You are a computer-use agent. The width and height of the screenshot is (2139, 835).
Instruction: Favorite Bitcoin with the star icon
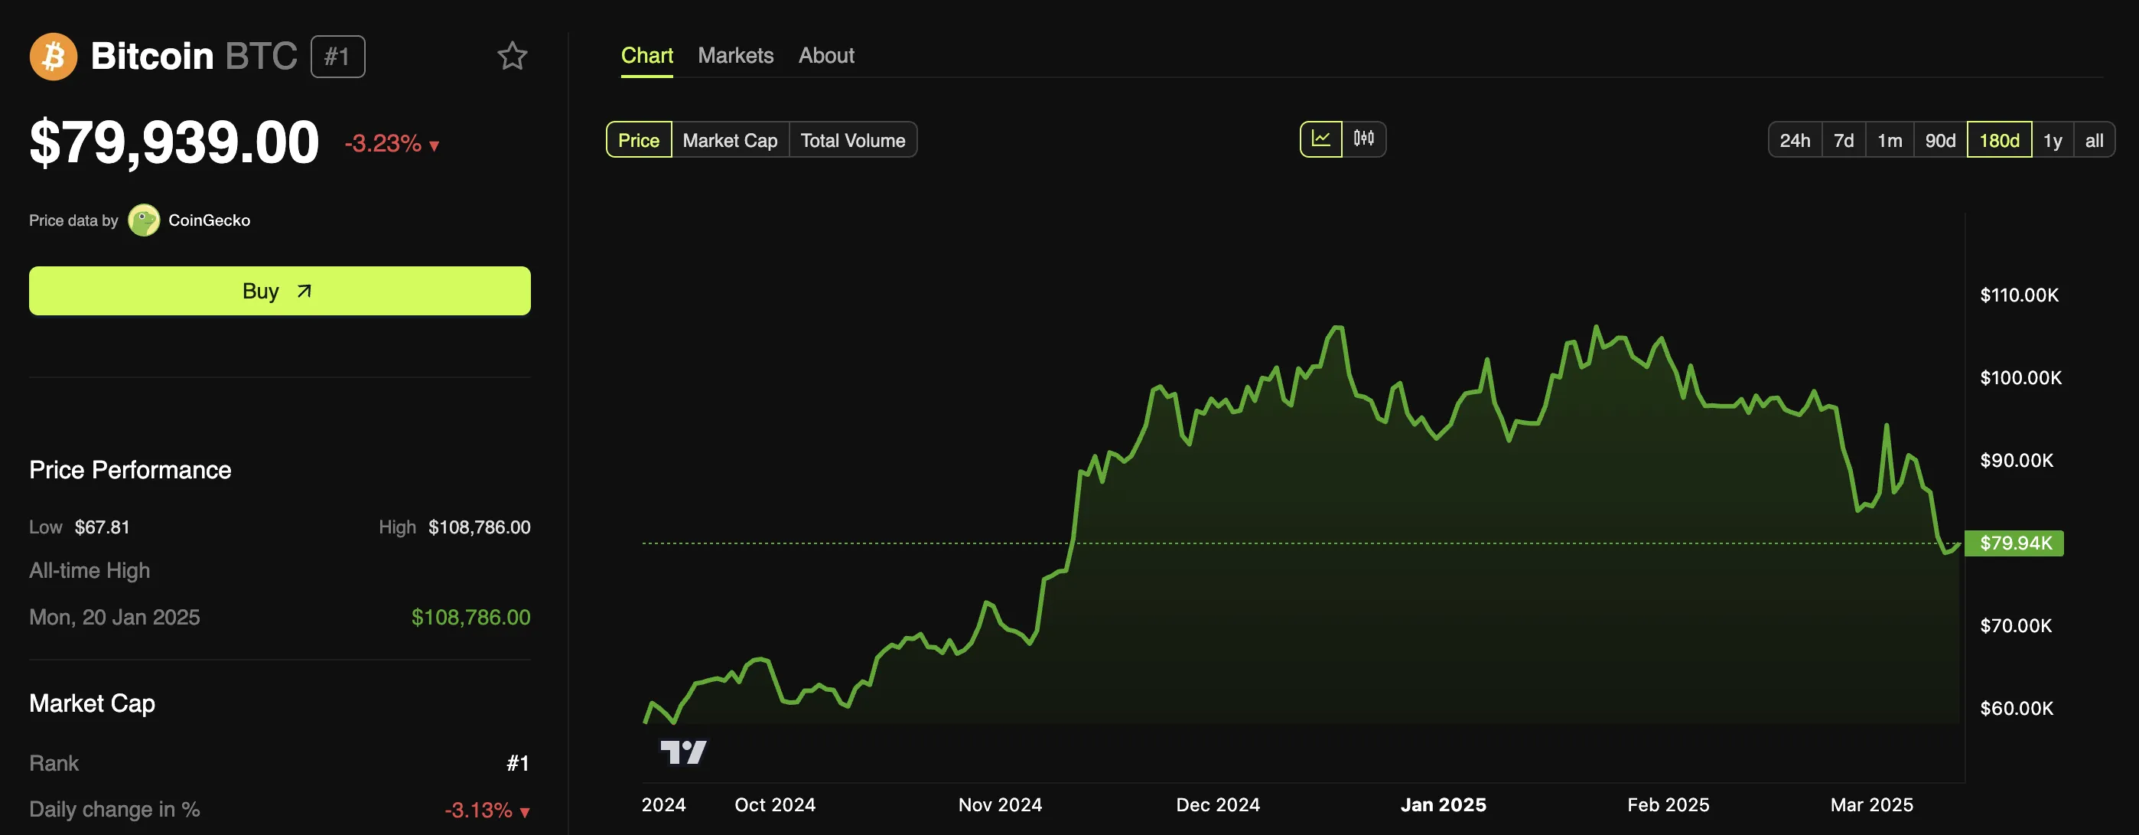tap(512, 57)
